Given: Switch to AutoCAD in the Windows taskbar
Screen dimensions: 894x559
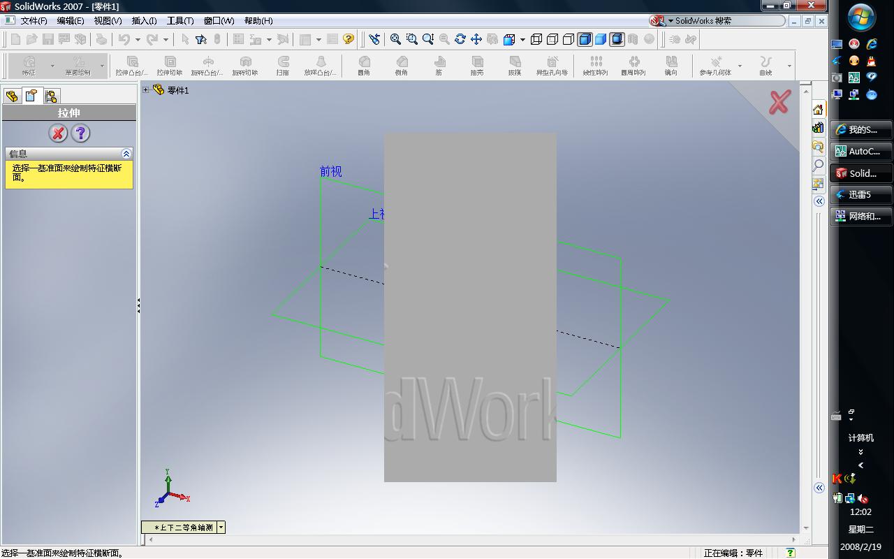Looking at the screenshot, I should [862, 151].
